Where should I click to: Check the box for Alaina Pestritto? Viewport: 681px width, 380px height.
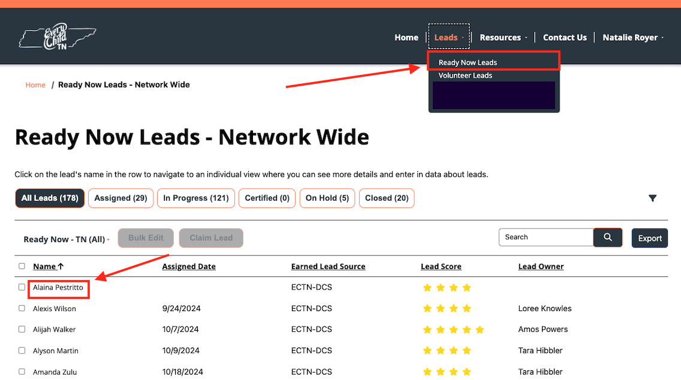pos(22,287)
